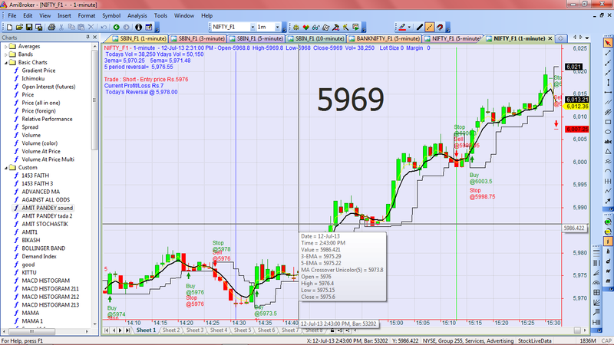Toggle the red magnet snap icon
The height and width of the screenshot is (345, 614).
(439, 27)
